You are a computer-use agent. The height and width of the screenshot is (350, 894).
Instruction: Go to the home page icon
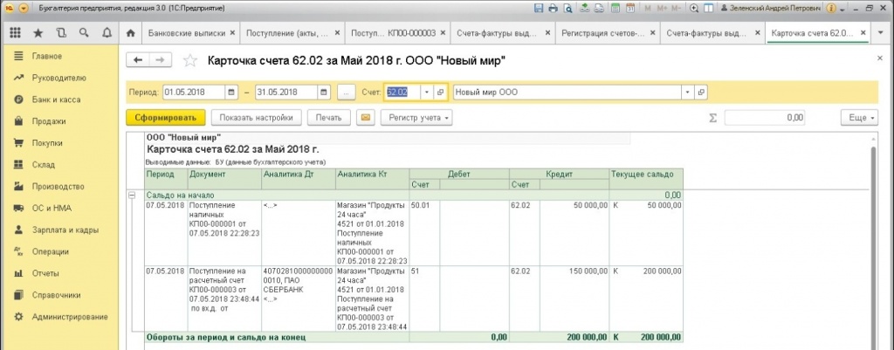click(x=131, y=33)
